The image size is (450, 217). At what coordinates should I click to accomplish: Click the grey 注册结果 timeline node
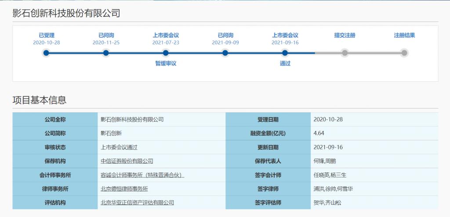404,53
